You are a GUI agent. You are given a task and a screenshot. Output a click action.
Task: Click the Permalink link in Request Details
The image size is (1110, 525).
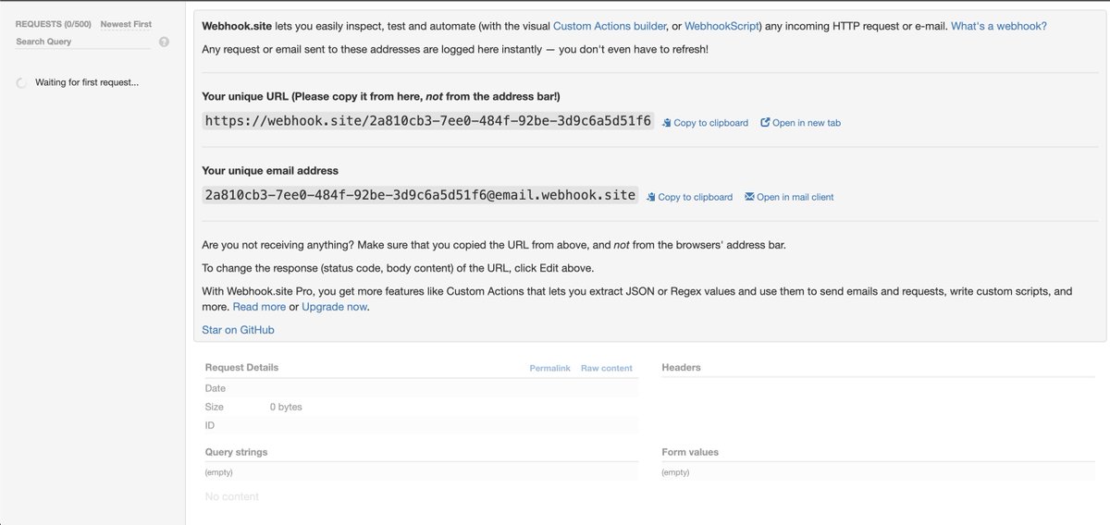pyautogui.click(x=549, y=368)
